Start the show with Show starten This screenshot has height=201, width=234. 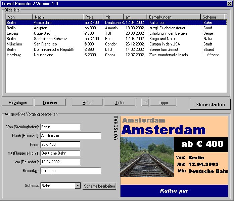[210, 104]
